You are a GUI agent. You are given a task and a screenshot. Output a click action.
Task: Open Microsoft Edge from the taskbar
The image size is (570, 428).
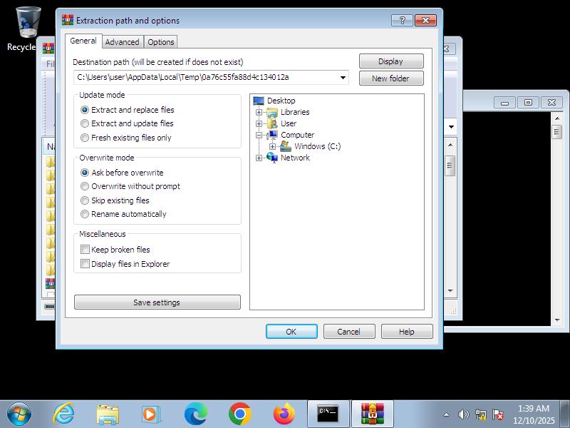coord(195,414)
